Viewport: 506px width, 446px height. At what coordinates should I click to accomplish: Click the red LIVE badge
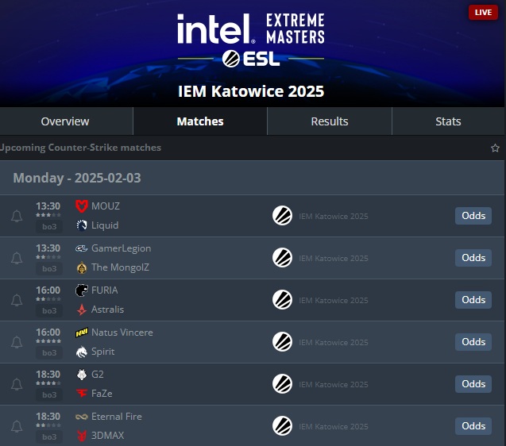click(x=483, y=12)
